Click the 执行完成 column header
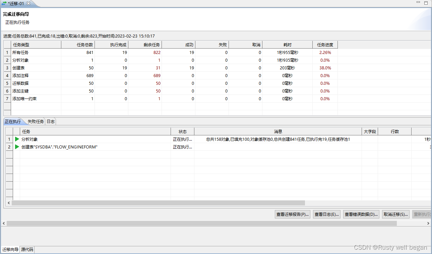Viewport: 432px width, 254px height. click(x=111, y=45)
